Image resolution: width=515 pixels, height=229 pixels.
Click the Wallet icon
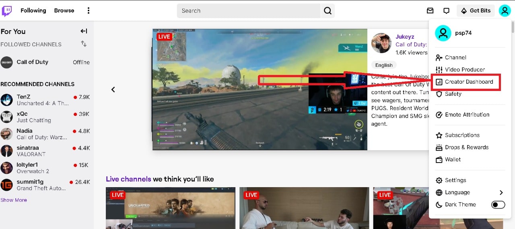click(x=439, y=159)
